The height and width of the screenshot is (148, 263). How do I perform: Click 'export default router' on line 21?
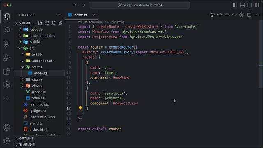click(99, 129)
